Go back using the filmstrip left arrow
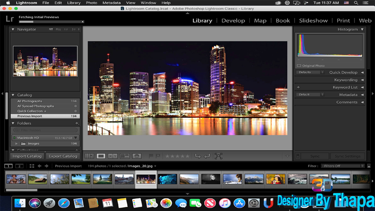375x211 pixels. [x=40, y=166]
